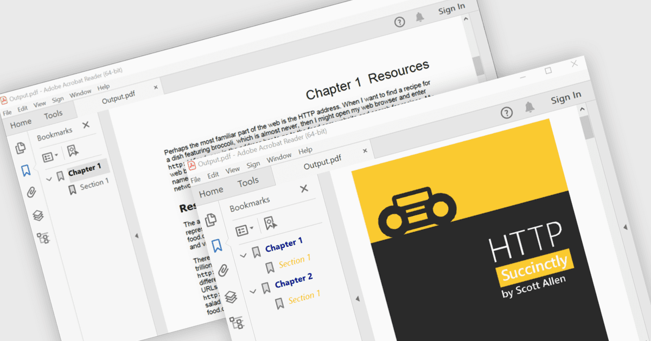Open notifications bell in back window

[x=419, y=17]
